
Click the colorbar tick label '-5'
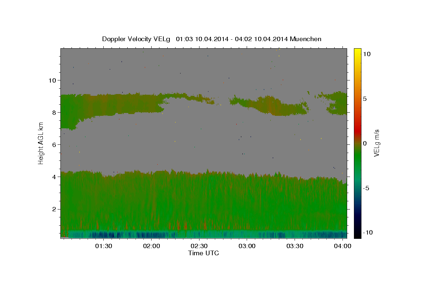coord(366,188)
